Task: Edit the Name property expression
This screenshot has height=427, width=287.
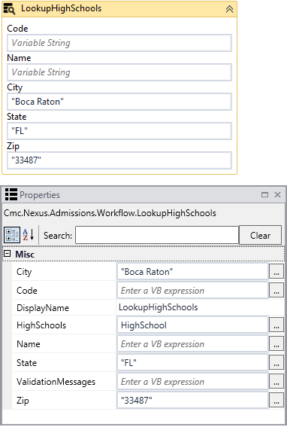Action: click(x=192, y=344)
